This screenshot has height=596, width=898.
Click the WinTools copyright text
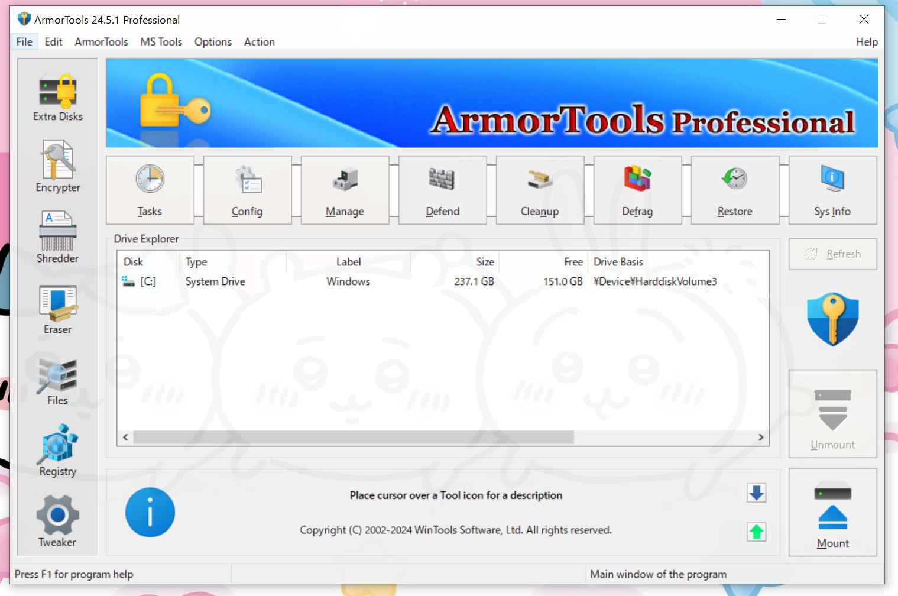coord(456,530)
